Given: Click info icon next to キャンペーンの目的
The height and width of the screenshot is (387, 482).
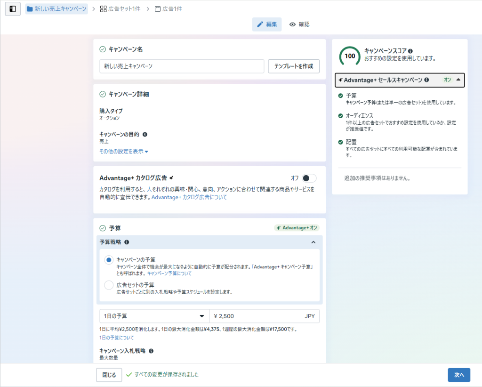Looking at the screenshot, I should [x=145, y=134].
